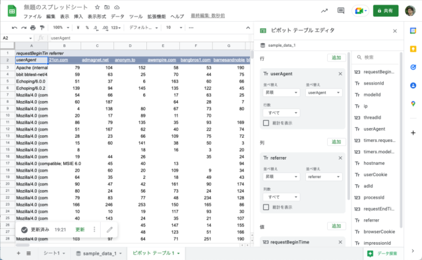The height and width of the screenshot is (260, 422).
Task: Open the 編集 menu
Action: click(x=51, y=16)
